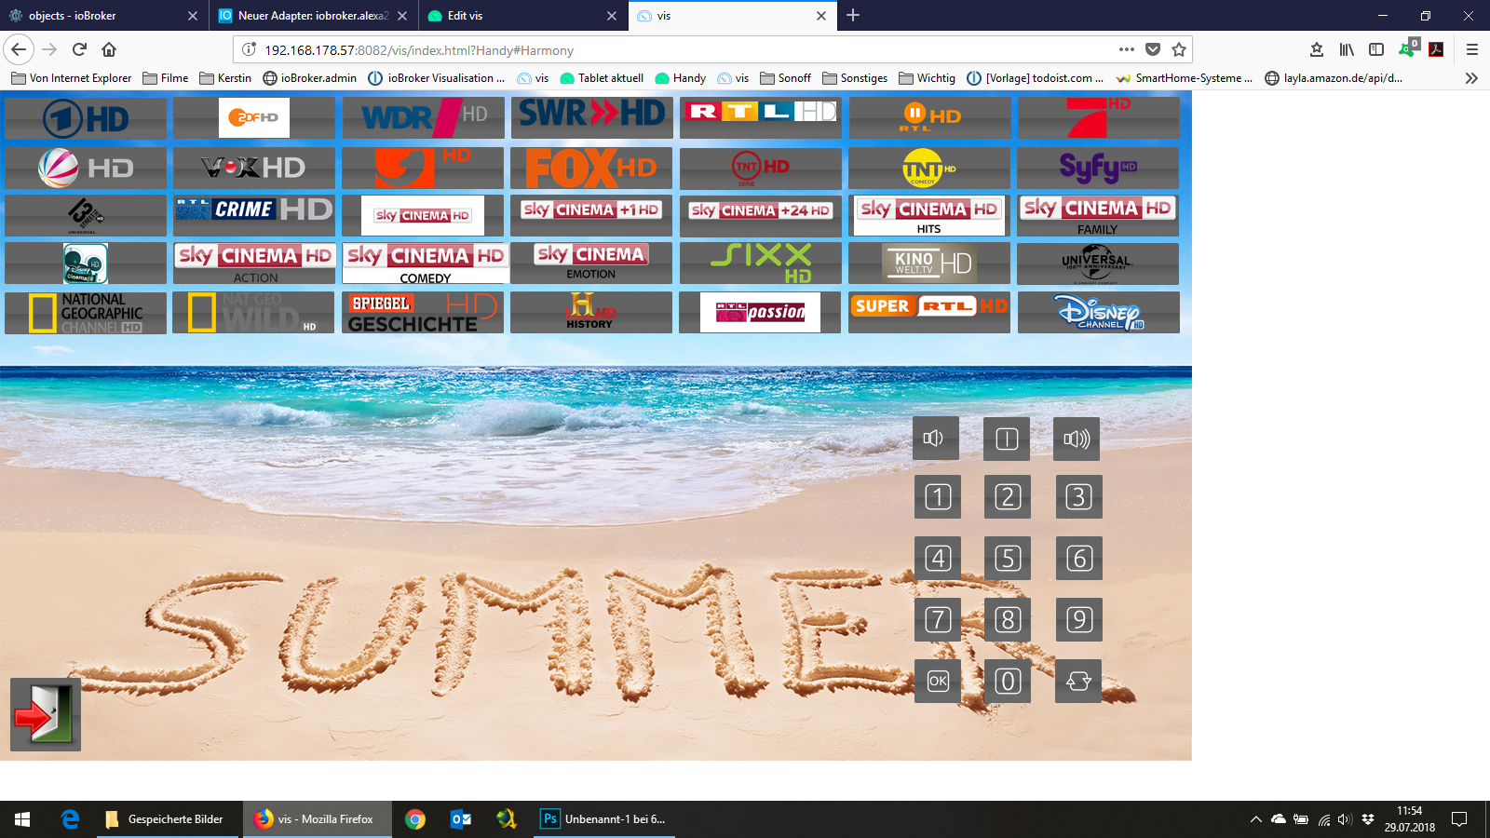The image size is (1490, 838).
Task: Select the ZDF HD channel
Action: point(254,118)
